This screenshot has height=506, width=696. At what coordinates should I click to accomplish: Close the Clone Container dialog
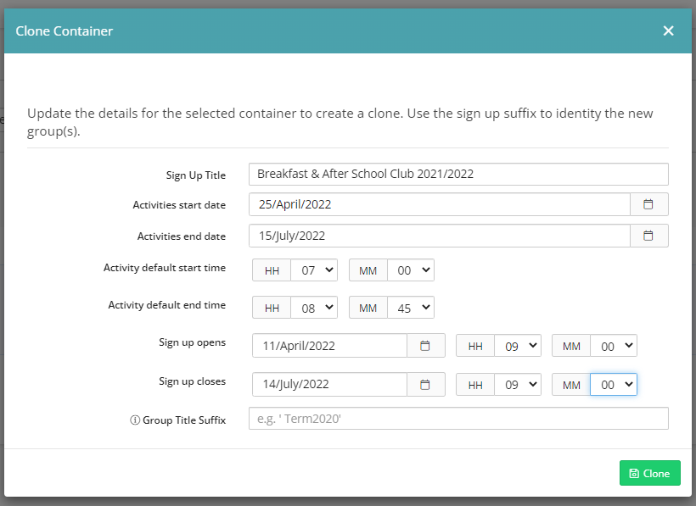click(x=668, y=31)
